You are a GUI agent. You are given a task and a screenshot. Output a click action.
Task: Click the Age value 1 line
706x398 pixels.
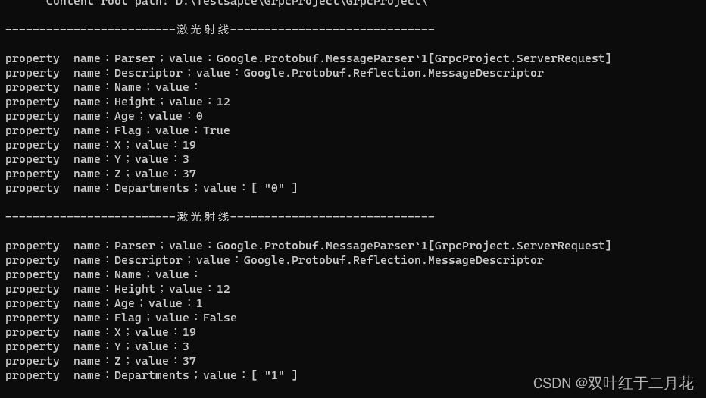coord(104,303)
